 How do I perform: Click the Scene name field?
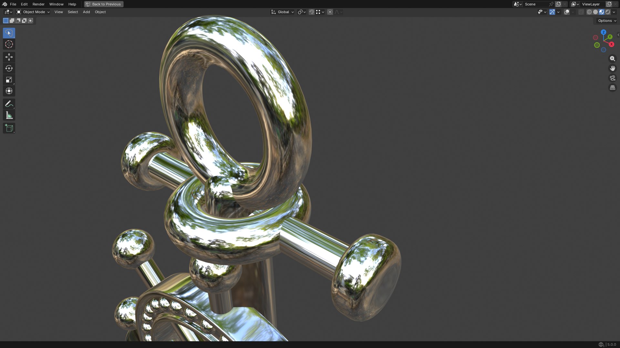point(535,4)
